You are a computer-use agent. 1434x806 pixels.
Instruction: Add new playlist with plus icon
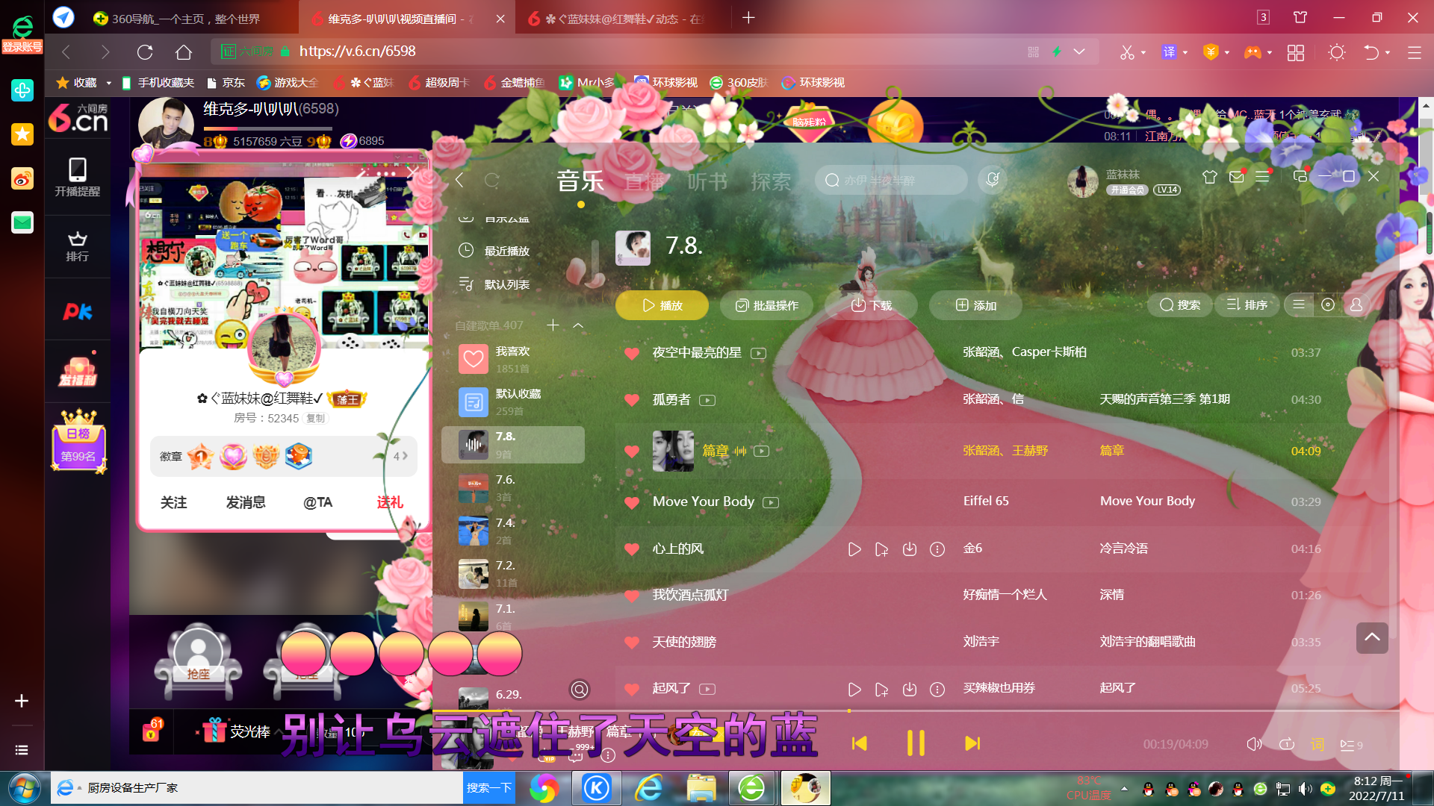tap(553, 325)
